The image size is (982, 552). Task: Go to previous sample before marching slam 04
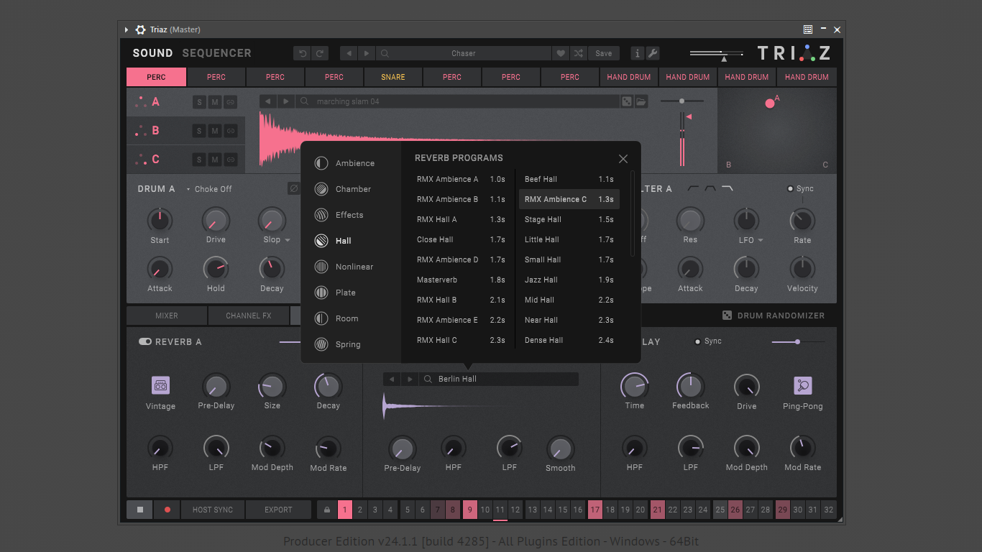click(x=268, y=101)
